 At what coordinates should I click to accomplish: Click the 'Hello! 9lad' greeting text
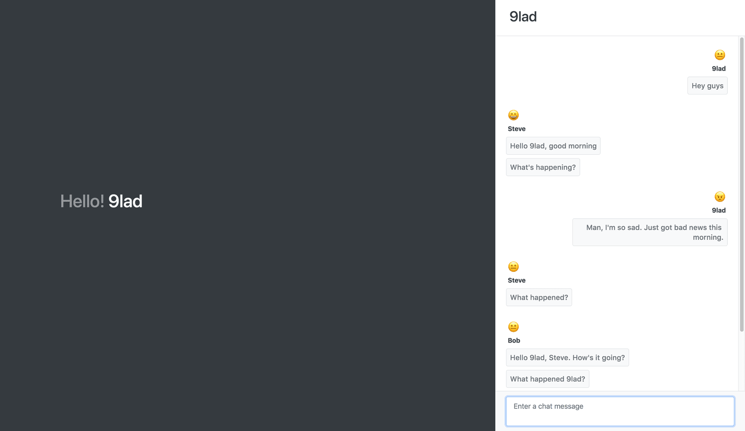tap(101, 201)
